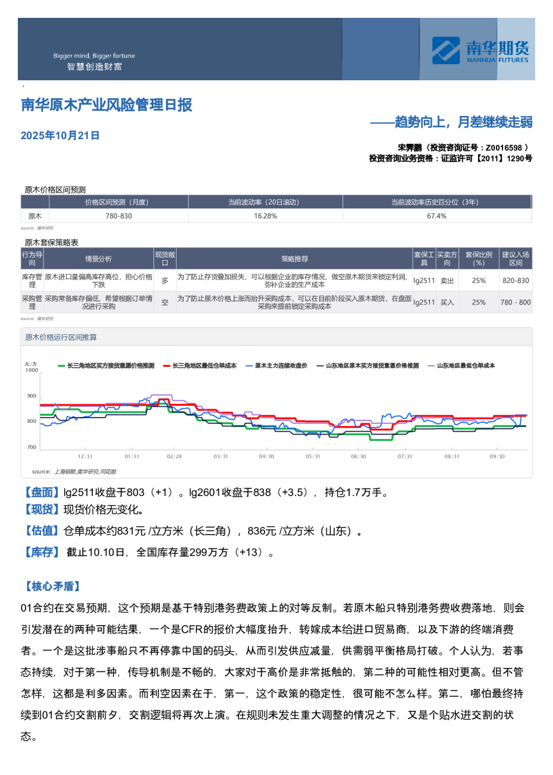Toggle the purple 山东地区最低仓单成本 legend series
Screen dimensions: 553x775
click(465, 366)
